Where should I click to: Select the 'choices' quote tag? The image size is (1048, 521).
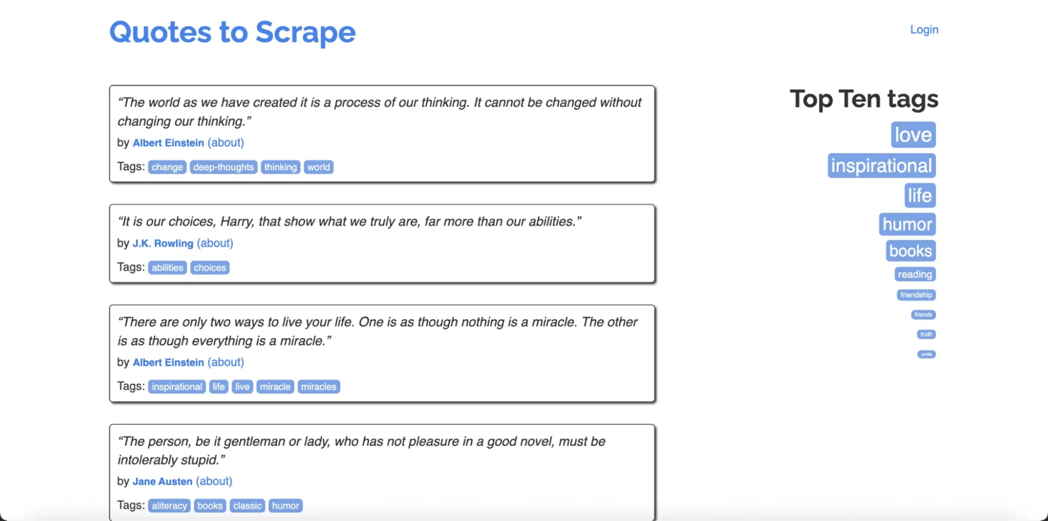click(x=210, y=268)
